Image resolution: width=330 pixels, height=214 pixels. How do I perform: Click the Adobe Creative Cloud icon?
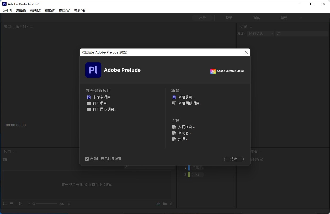(x=213, y=71)
